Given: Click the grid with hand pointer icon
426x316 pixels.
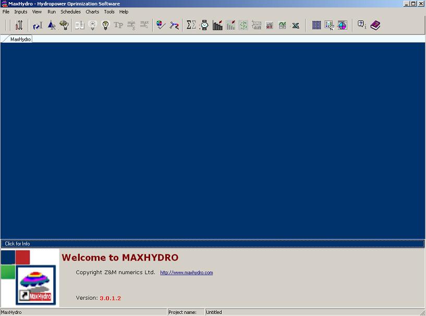Looking at the screenshot, I should 330,25.
